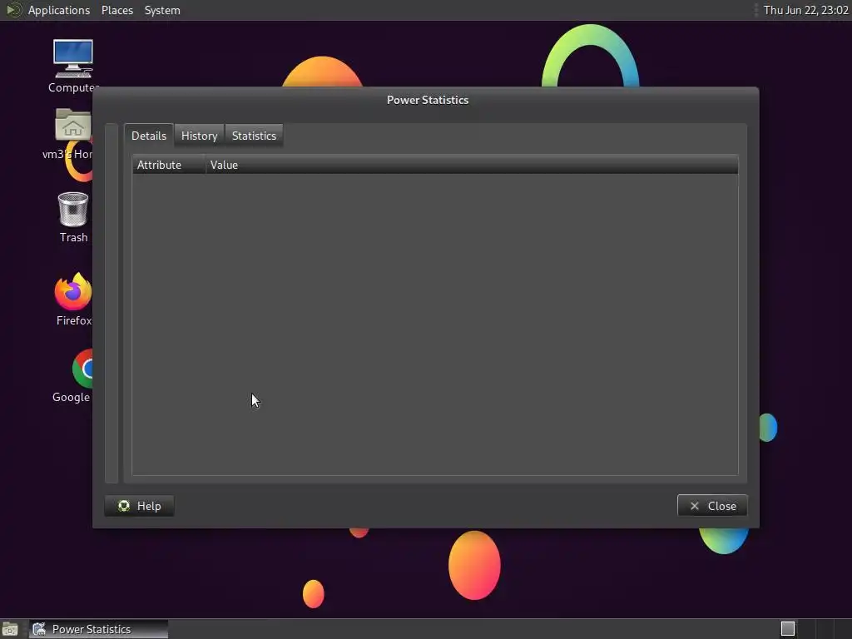
Task: Click the show desktop icon in bottom panel
Action: tap(10, 629)
